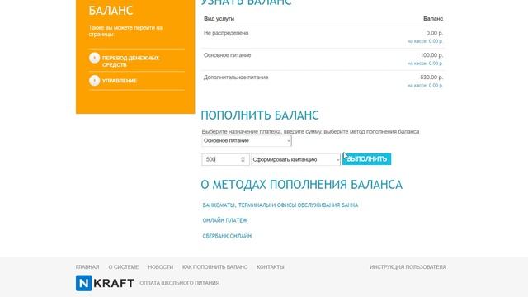Click the Вид услуги column header
Viewport: 528px width, 297px height.
tap(219, 19)
